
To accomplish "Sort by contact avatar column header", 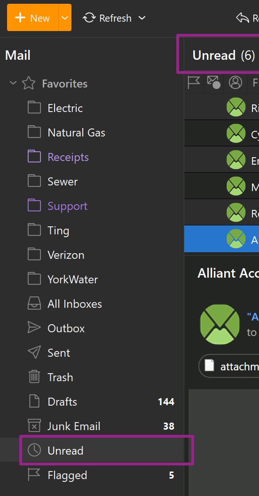I will tap(235, 82).
